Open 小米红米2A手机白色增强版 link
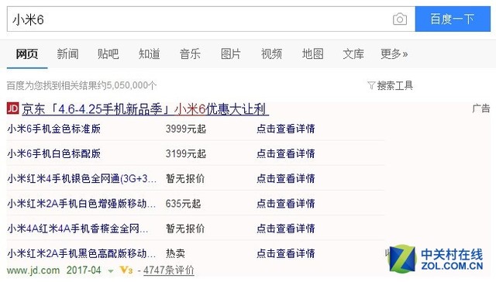The height and width of the screenshot is (282, 496). (81, 203)
